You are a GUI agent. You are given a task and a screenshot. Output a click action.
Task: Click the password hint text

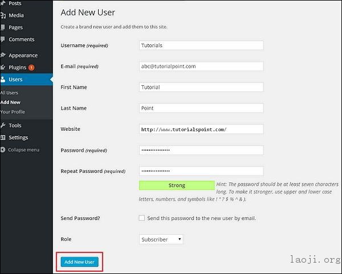[x=239, y=192]
